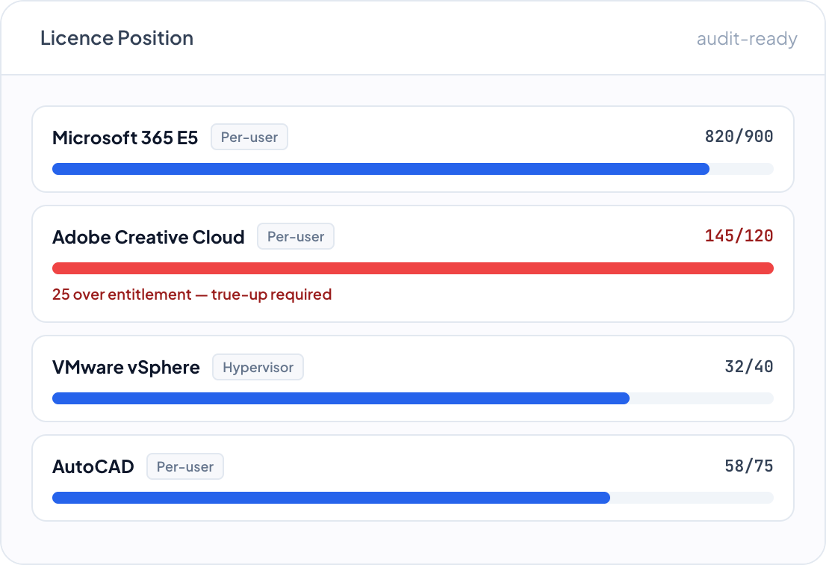Screen dimensions: 826x565
Task: Click Per-user tag beside Adobe Creative Cloud
Action: [296, 236]
